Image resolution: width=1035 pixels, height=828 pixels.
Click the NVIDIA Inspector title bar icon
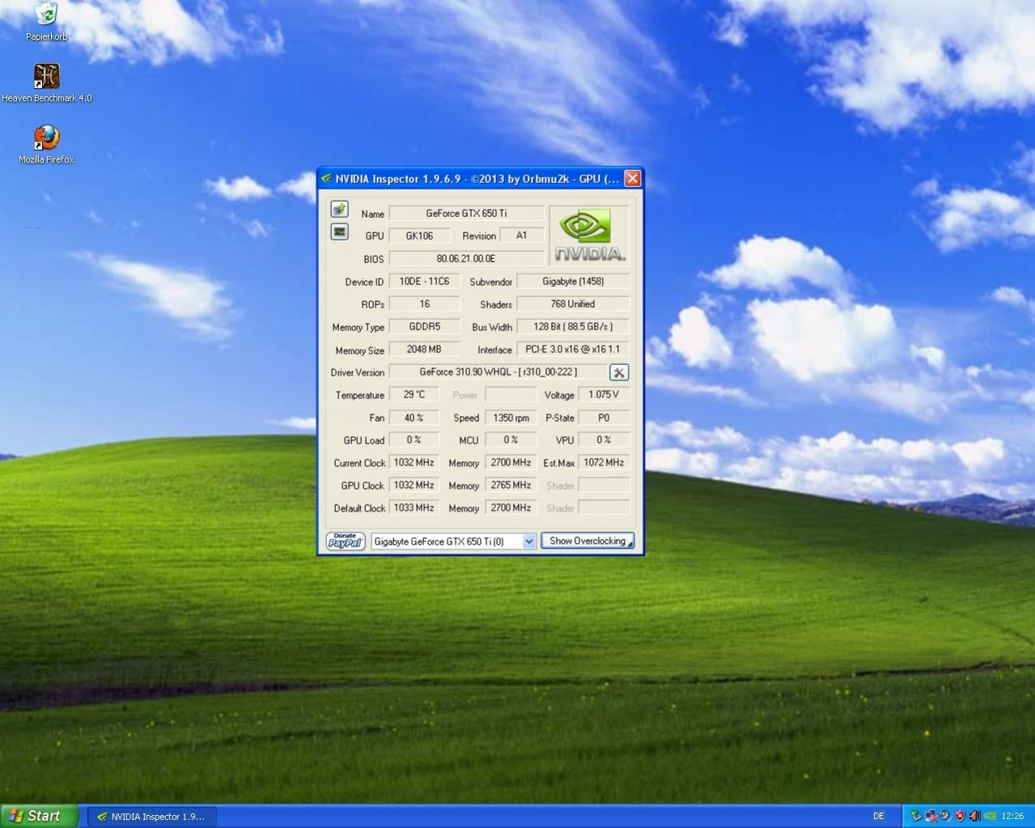click(x=326, y=179)
